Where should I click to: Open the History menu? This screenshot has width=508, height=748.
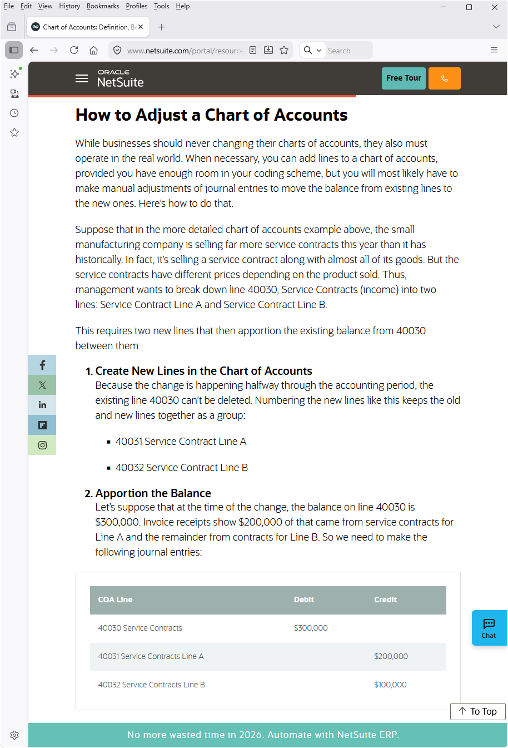point(69,6)
